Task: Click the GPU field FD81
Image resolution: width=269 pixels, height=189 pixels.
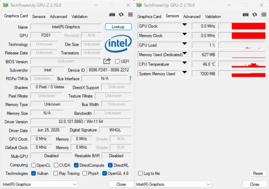Action: click(46, 35)
